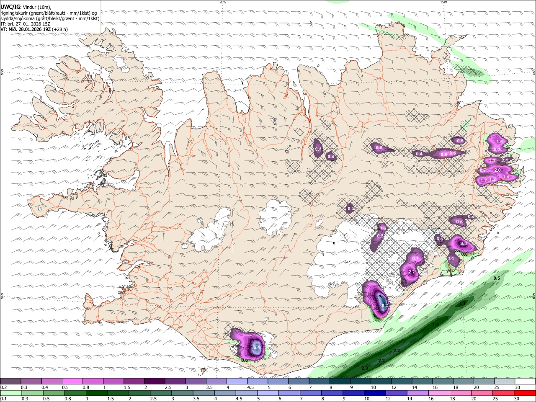
Task: Pick the darkest purple 2 swatch, top legend row
Action: coord(155,381)
